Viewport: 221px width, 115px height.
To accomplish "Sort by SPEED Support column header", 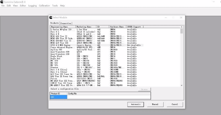I will [135, 27].
